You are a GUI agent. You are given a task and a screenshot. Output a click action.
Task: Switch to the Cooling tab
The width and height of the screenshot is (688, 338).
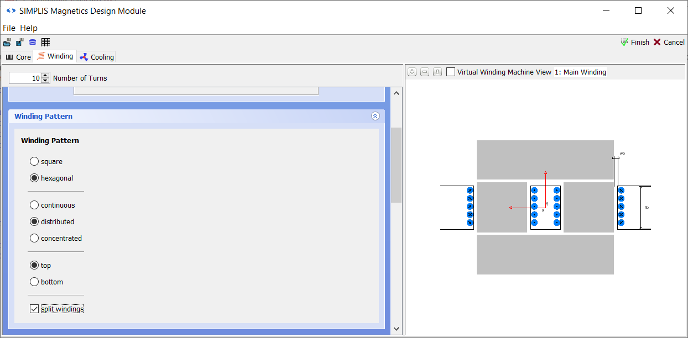coord(97,57)
